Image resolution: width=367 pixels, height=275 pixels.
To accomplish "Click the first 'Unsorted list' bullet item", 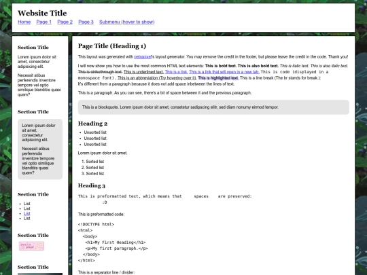I will coord(95,132).
